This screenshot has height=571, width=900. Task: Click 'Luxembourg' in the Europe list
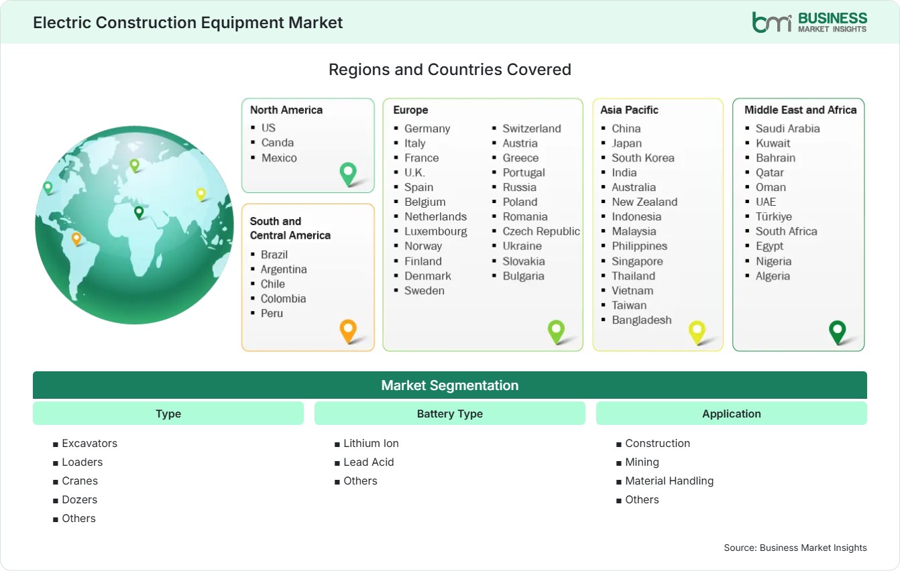point(436,232)
